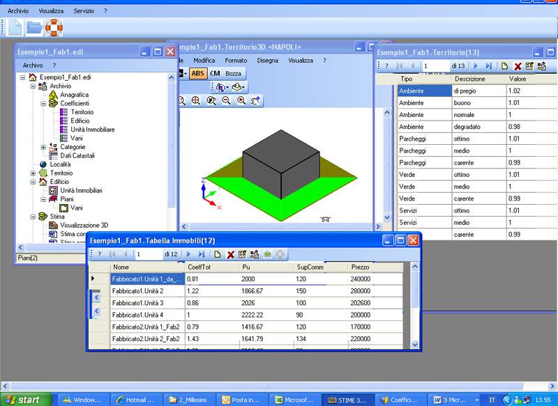Jump to last record in Tabella Immobili
Image resolution: width=558 pixels, height=406 pixels.
[x=202, y=255]
